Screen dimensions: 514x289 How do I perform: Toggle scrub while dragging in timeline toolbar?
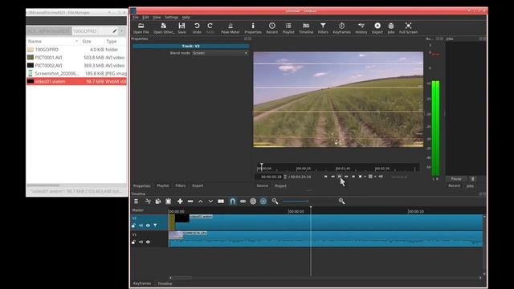point(243,201)
